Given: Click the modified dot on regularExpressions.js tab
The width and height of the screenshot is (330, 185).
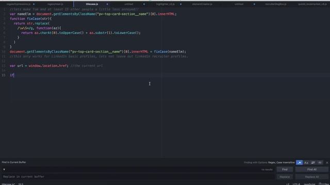Looking at the screenshot, I should click(34, 4).
